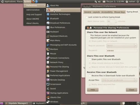Select About Ubuntu menu item

(x=32, y=23)
